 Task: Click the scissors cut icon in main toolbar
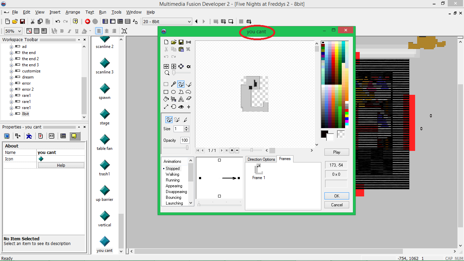(33, 21)
